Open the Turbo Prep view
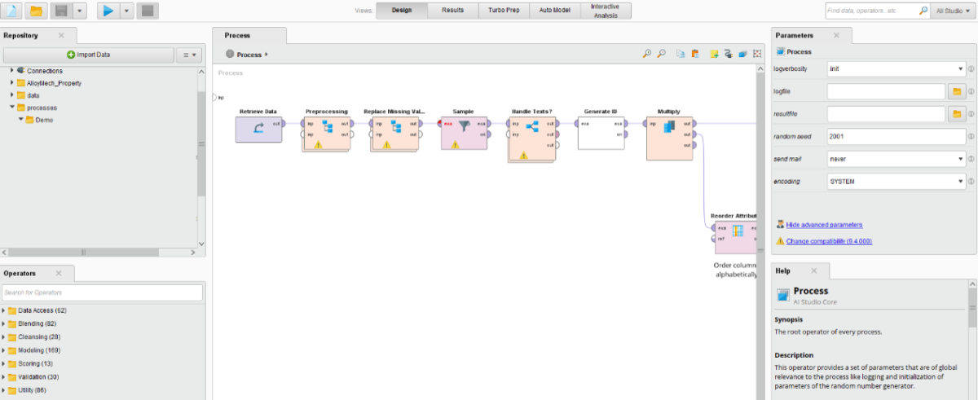This screenshot has width=978, height=400. [504, 11]
